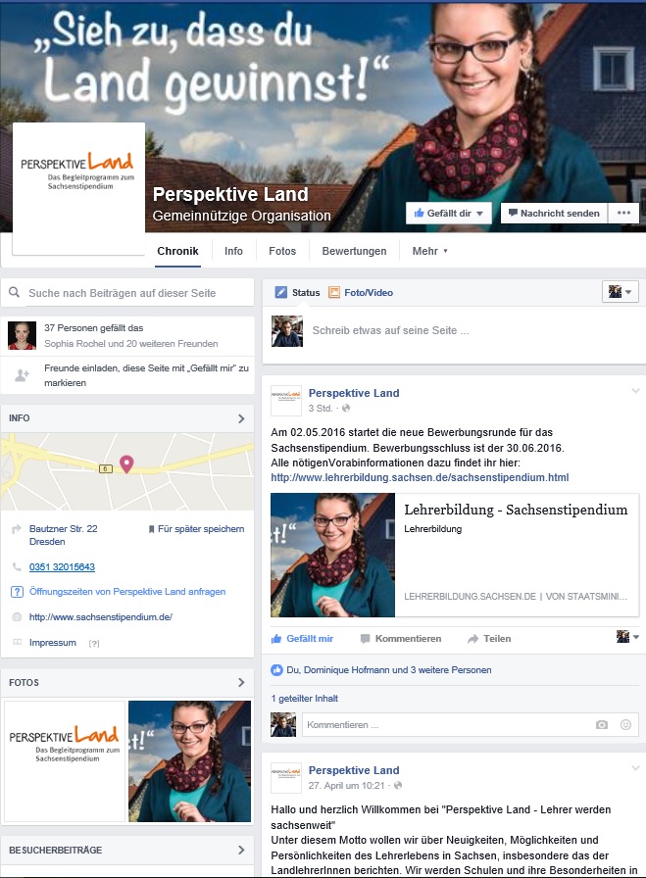Open the http://www.sachsenstipendium.de/ link
The width and height of the screenshot is (646, 878).
[101, 617]
